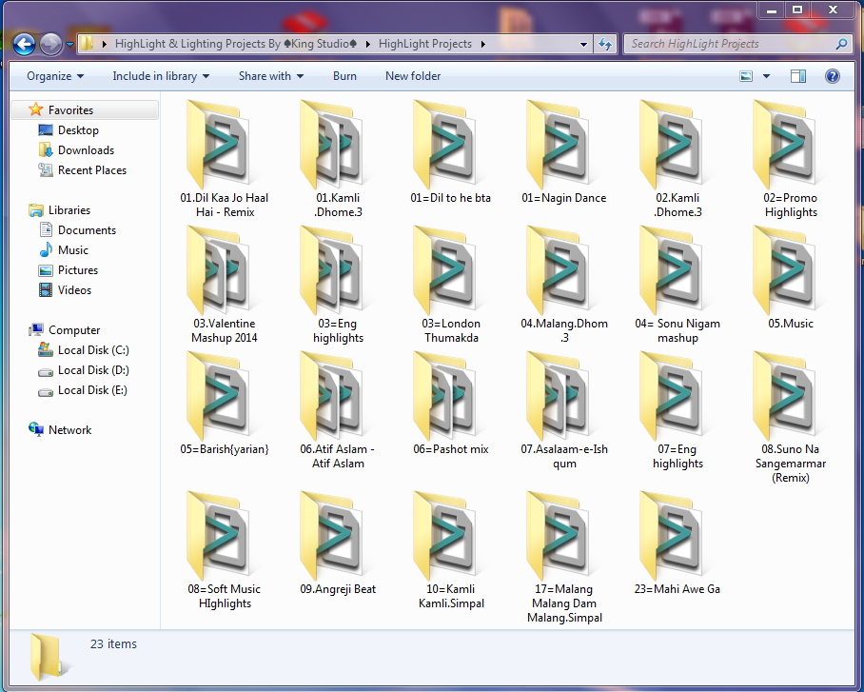Open the address bar history dropdown

pos(583,44)
